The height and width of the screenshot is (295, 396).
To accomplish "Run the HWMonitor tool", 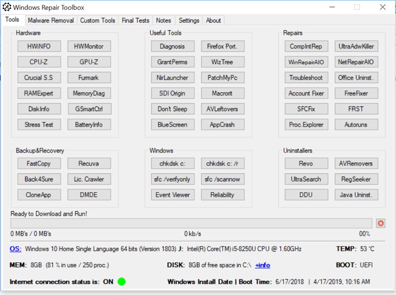I will (x=89, y=47).
